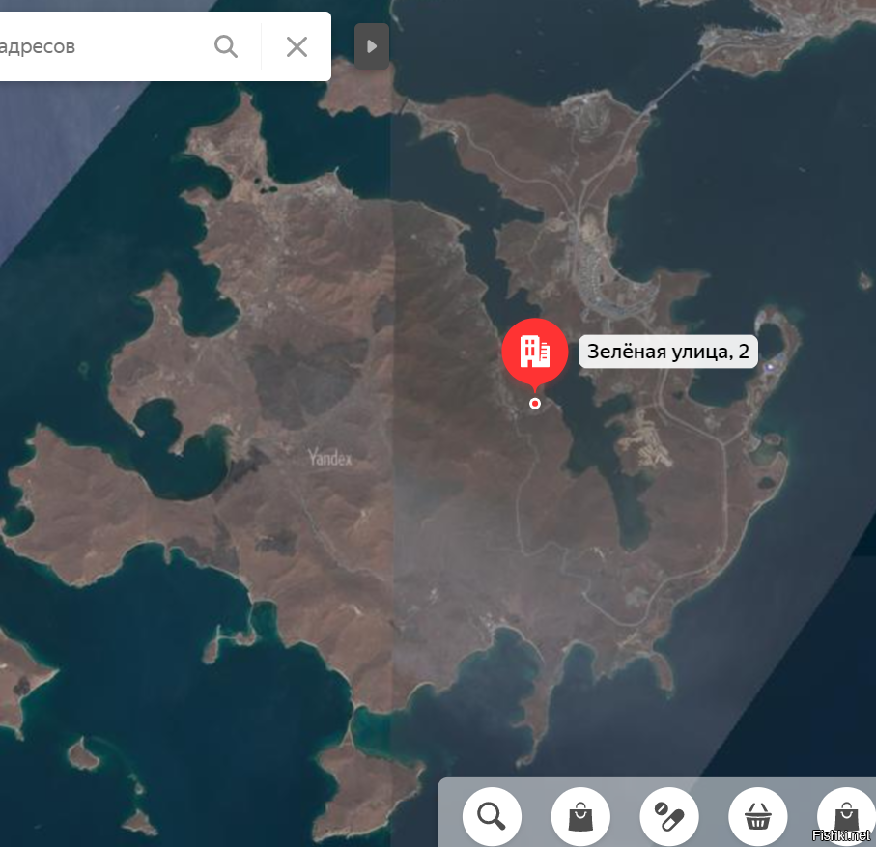876x847 pixels.
Task: Click the Yandex watermark on the map
Action: point(329,459)
